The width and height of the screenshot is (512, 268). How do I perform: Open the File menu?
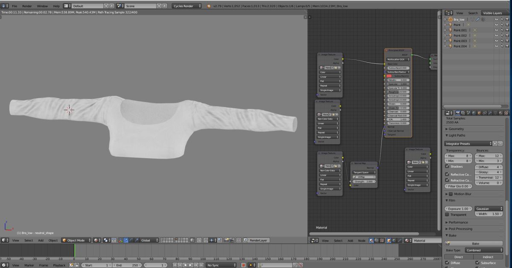point(15,6)
